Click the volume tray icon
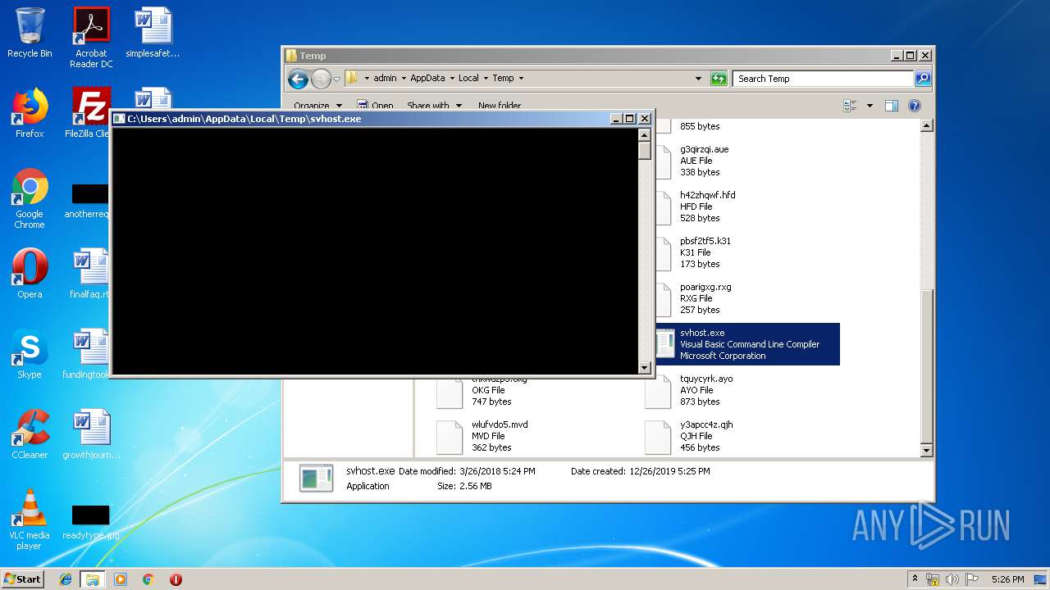 [952, 579]
